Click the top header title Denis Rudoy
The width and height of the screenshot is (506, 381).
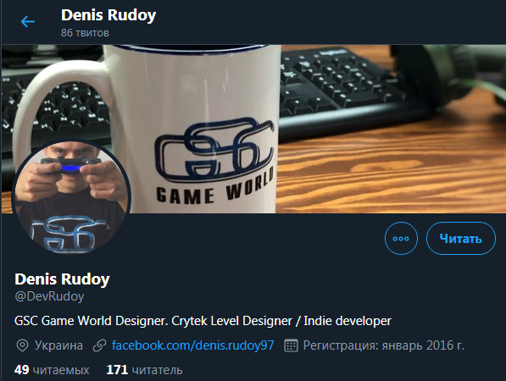108,15
